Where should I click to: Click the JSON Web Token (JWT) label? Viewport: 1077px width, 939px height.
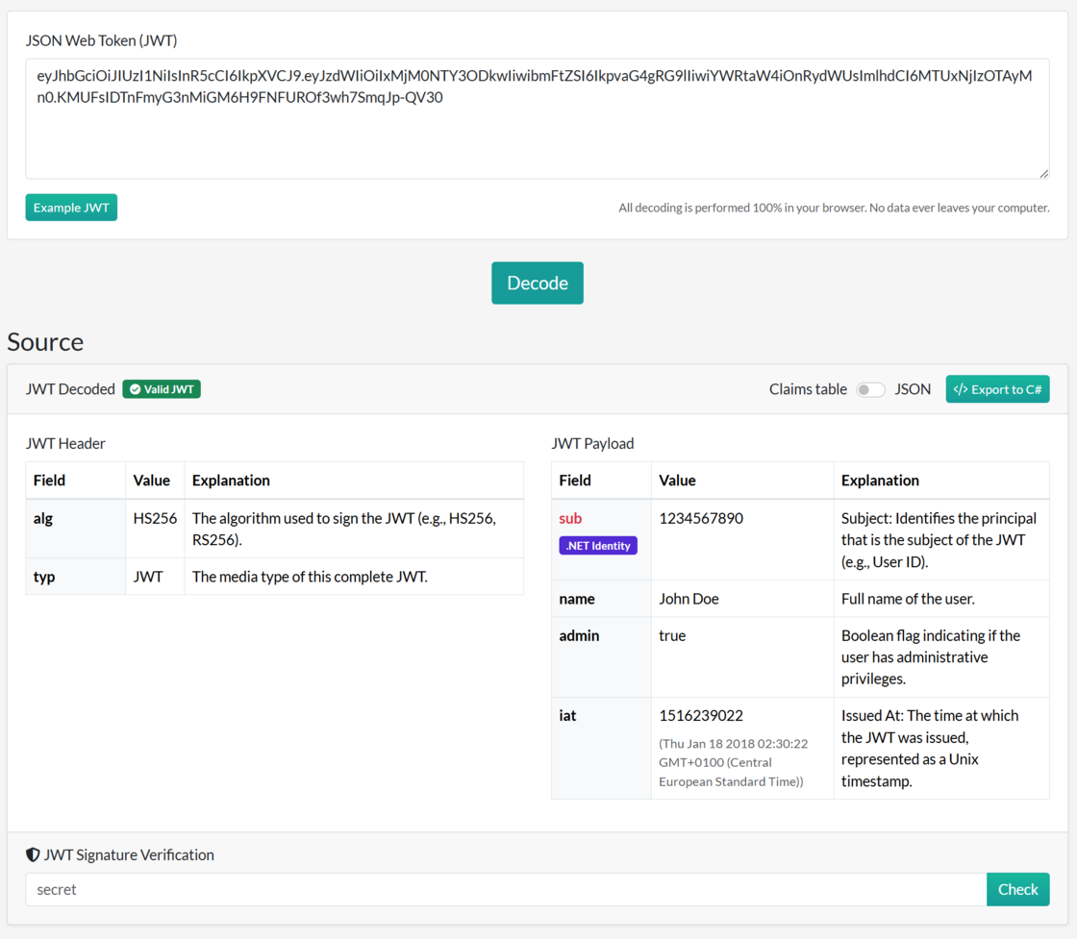[101, 40]
